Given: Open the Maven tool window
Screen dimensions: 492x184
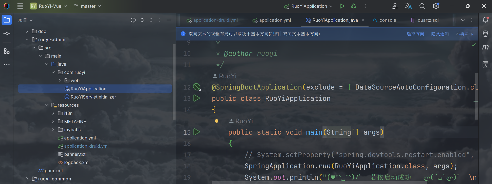Looking at the screenshot, I should [x=485, y=47].
